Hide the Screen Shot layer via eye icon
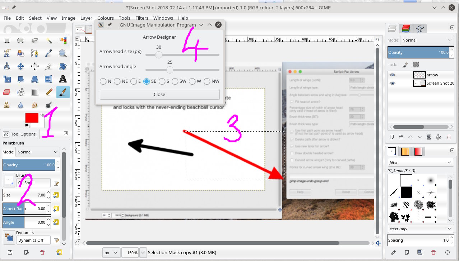 pos(392,83)
